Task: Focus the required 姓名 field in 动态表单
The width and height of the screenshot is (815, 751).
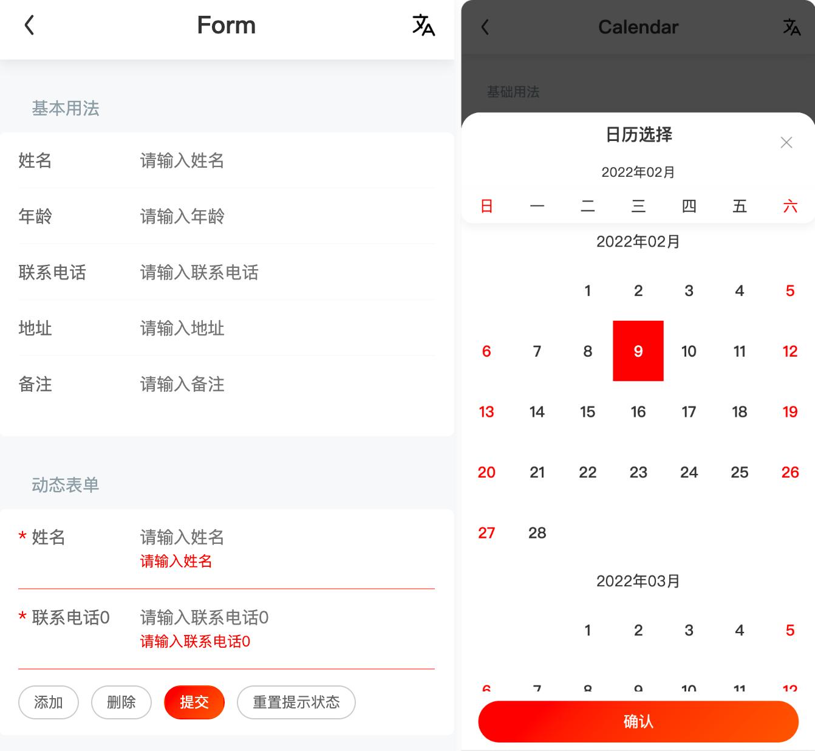Action: (287, 537)
